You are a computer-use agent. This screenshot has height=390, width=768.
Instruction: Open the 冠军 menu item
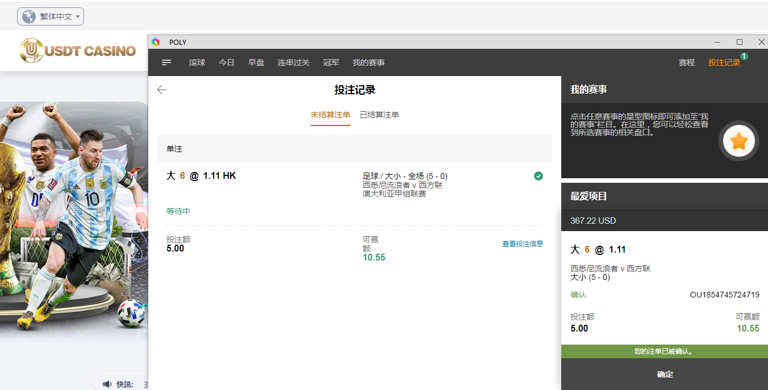click(331, 62)
